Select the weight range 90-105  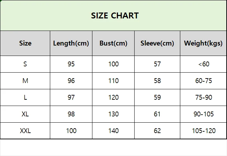[203, 114]
